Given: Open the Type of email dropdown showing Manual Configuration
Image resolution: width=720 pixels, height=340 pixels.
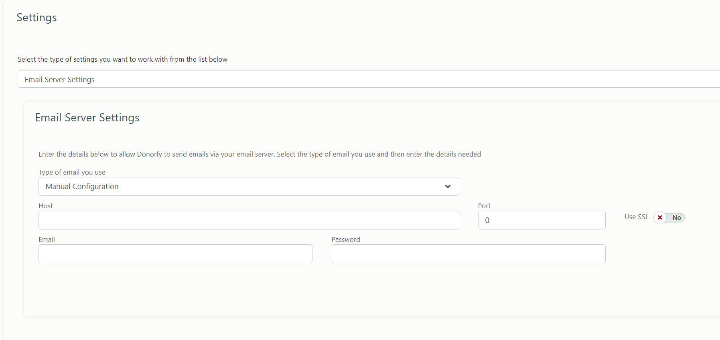Looking at the screenshot, I should tap(249, 187).
